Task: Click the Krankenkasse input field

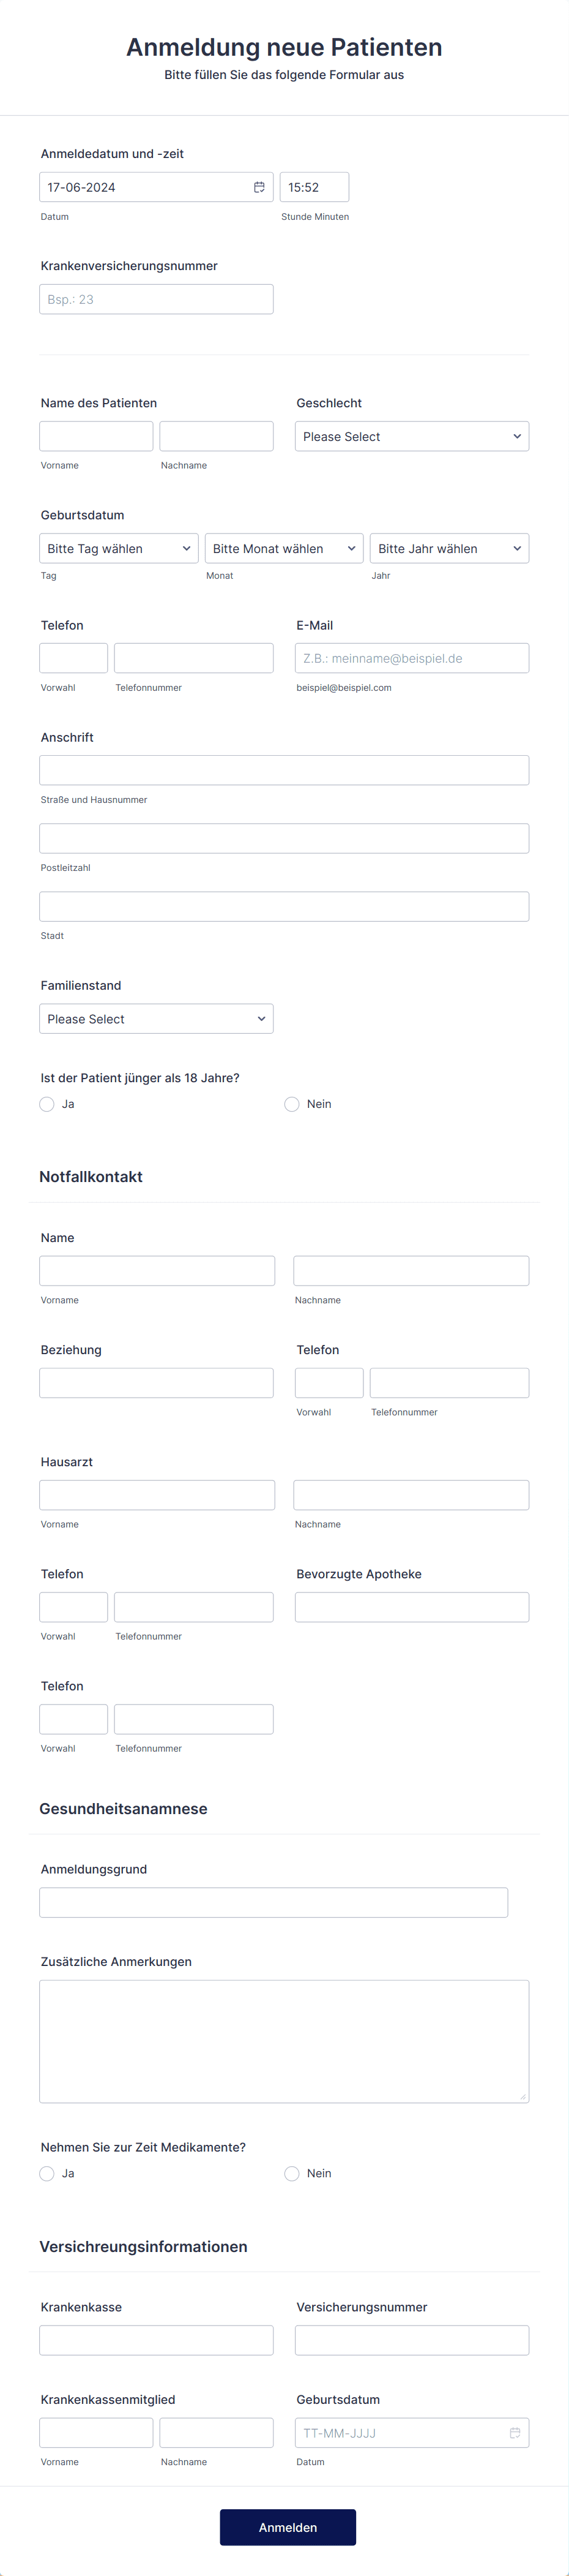Action: coord(156,2340)
